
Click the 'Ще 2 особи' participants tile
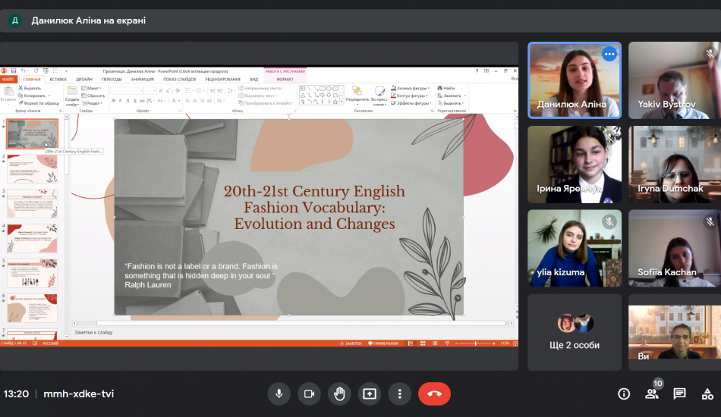tap(574, 332)
